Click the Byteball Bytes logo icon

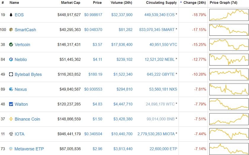[x=11, y=74]
